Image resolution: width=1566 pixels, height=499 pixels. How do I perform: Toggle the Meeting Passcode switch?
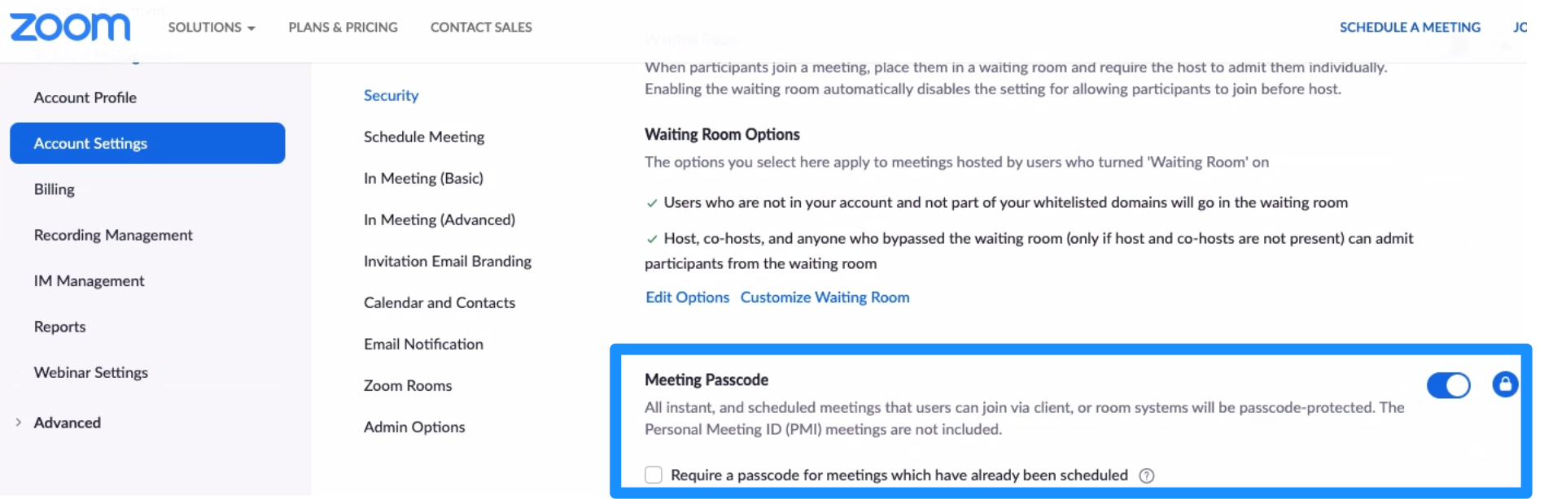pos(1448,385)
